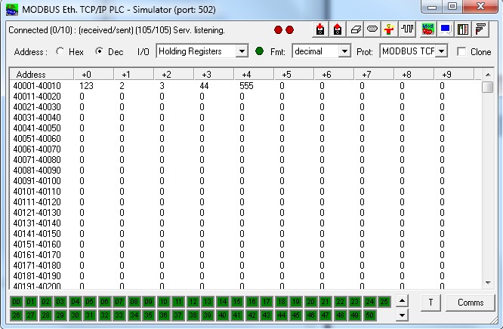Screen dimensions: 503x329
Task: Click the +5 column header
Action: [x=294, y=75]
